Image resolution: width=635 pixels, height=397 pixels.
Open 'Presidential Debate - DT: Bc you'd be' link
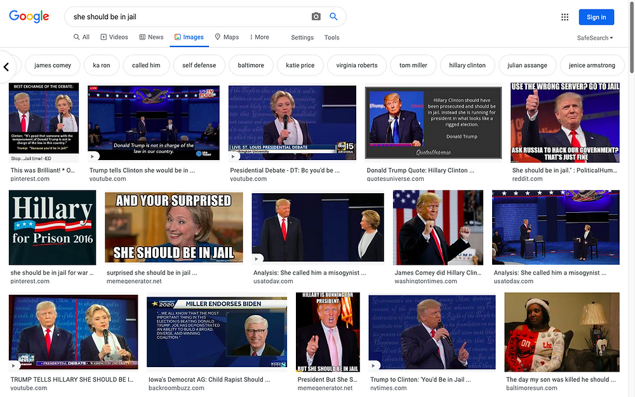[284, 170]
